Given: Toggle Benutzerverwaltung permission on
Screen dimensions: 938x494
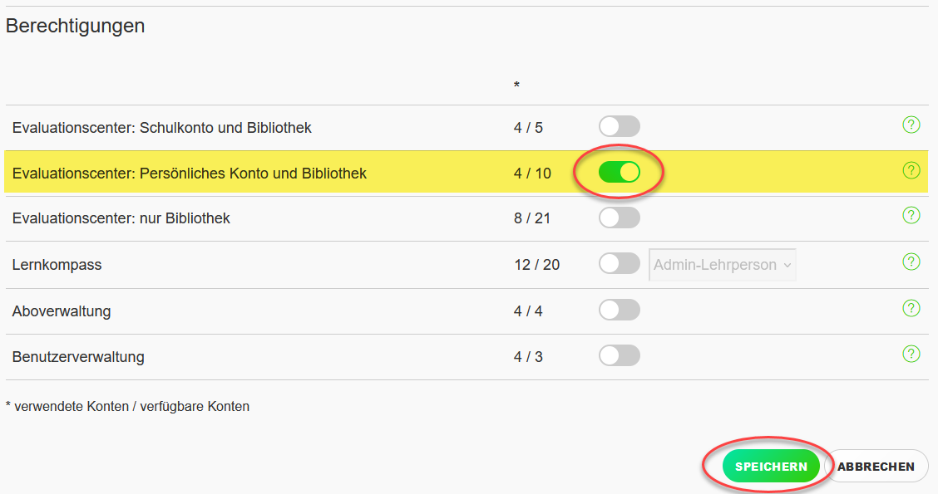Looking at the screenshot, I should 620,355.
